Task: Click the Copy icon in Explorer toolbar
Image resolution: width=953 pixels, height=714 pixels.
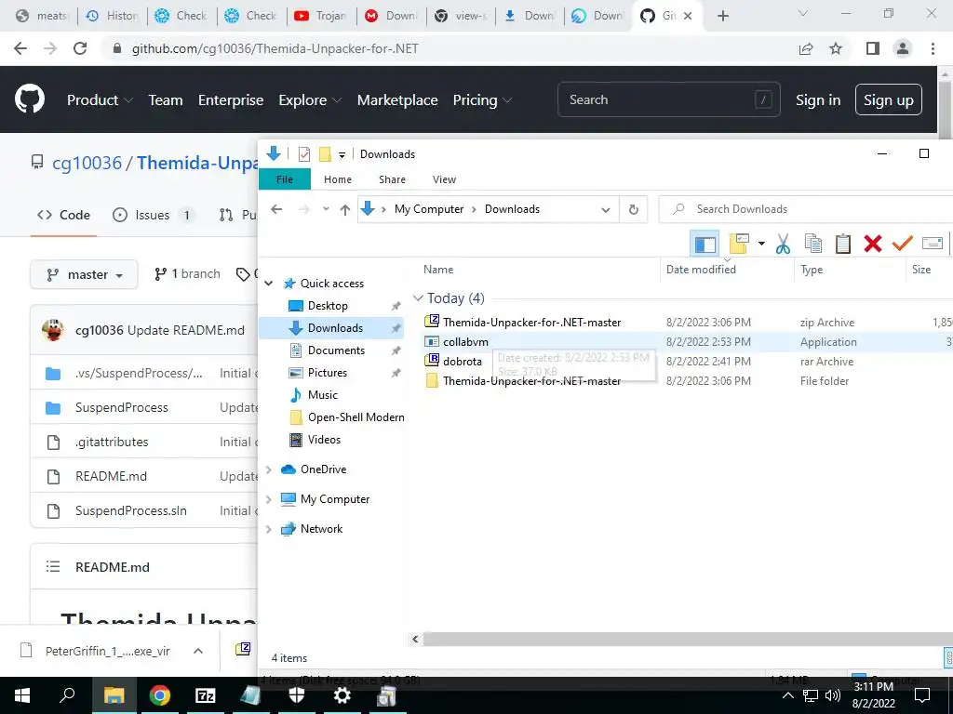Action: pos(813,244)
